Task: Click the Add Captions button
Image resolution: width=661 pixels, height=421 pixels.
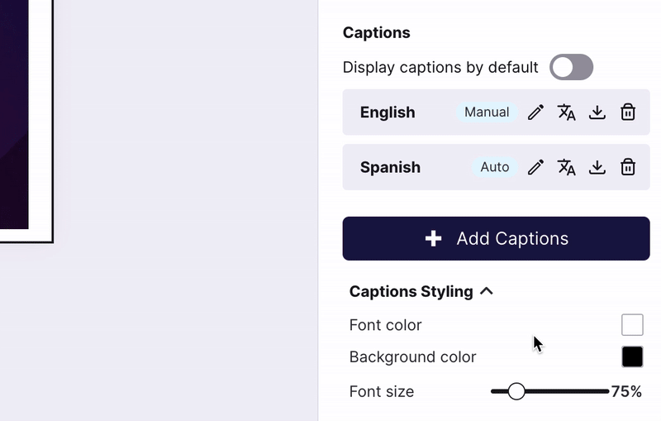Action: (x=496, y=238)
